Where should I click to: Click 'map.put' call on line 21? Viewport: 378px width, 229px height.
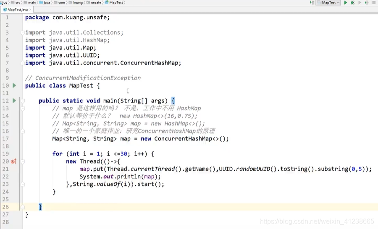coord(92,169)
